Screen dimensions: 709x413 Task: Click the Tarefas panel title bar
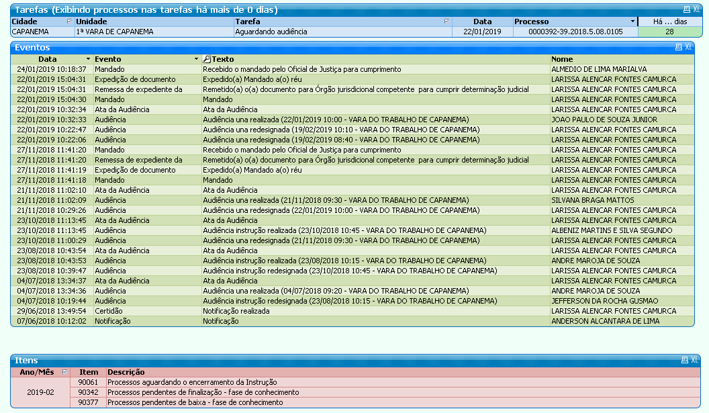click(x=356, y=9)
